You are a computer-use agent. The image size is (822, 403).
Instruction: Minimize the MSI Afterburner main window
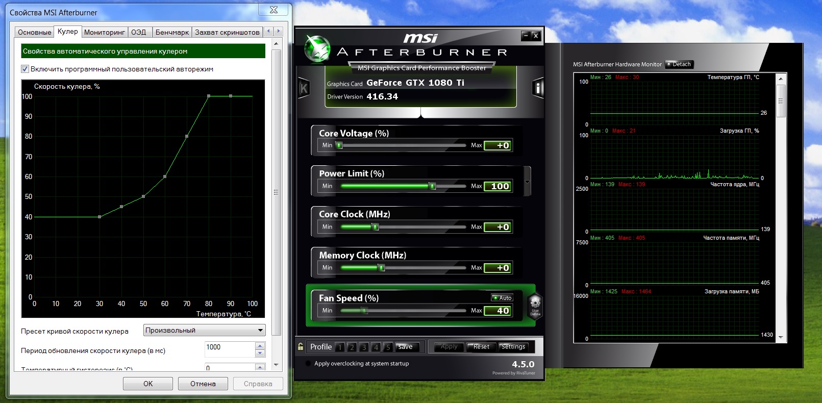(x=526, y=36)
